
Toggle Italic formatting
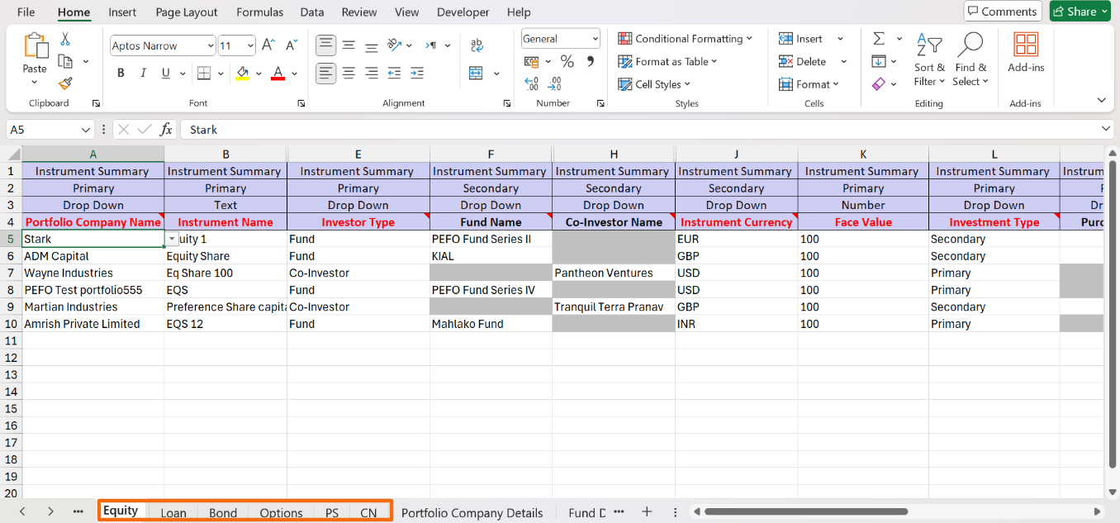click(x=144, y=74)
